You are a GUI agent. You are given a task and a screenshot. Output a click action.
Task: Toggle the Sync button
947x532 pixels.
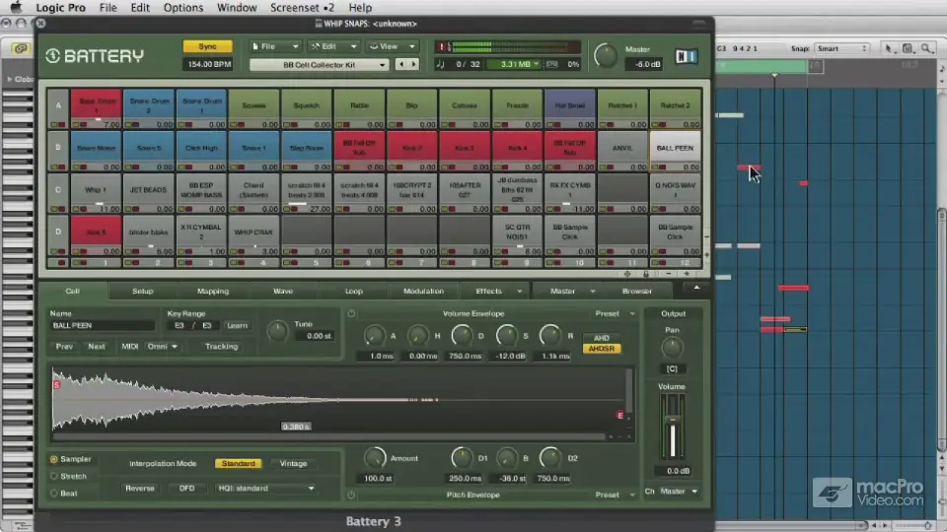tap(207, 46)
